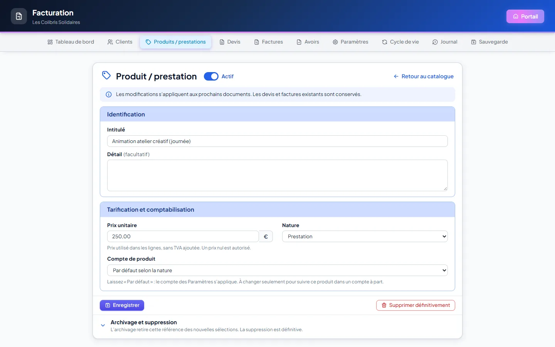Open the Compte de produit dropdown
The image size is (555, 347).
tap(277, 270)
